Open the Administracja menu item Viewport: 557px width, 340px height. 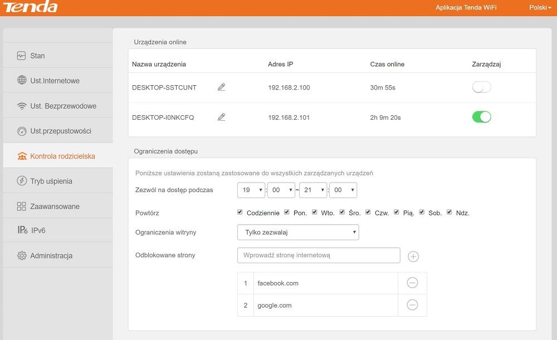click(58, 255)
